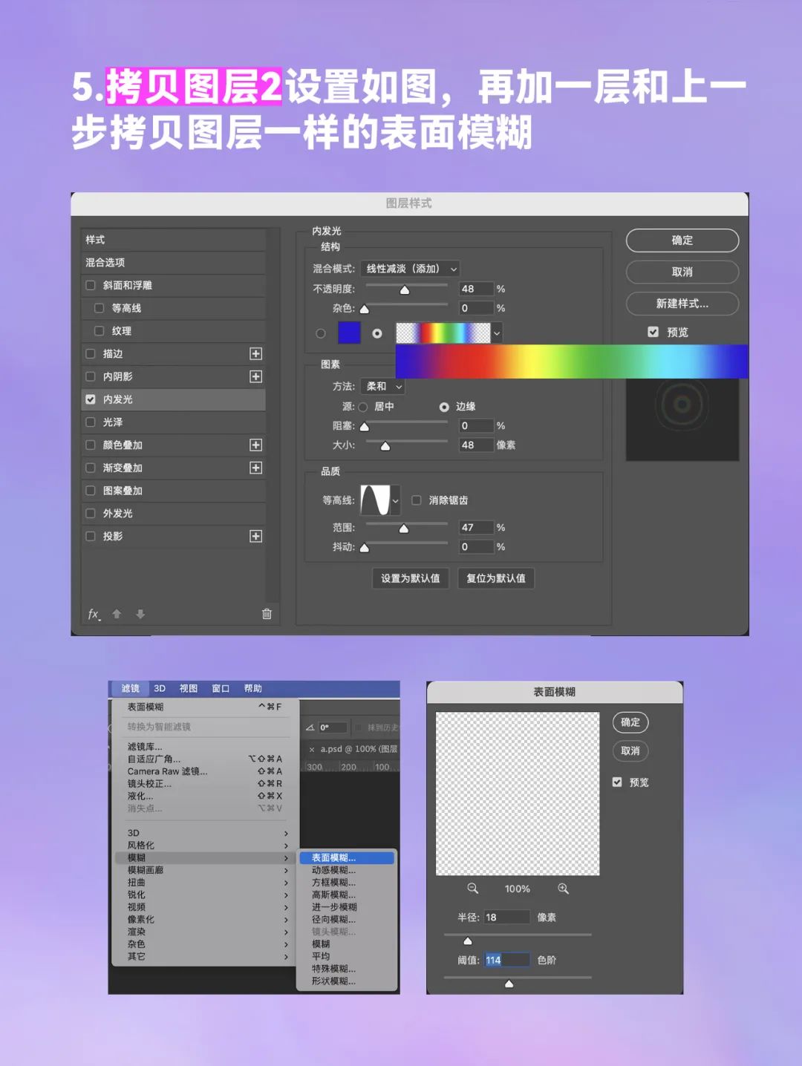Toggle the 消除锯齿 checkbox
Viewport: 802px width, 1066px height.
pos(417,500)
